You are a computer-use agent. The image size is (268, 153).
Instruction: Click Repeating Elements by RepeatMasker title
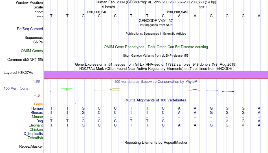click(156, 142)
